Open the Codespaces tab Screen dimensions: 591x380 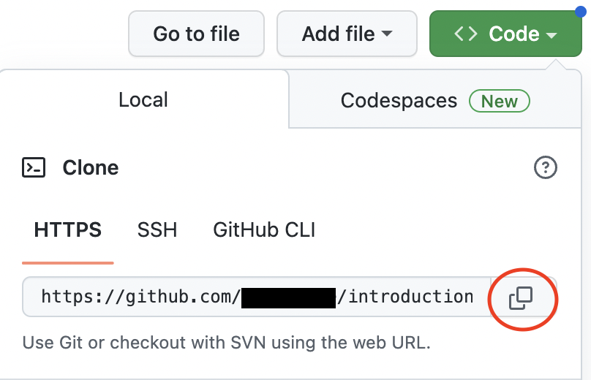[399, 101]
